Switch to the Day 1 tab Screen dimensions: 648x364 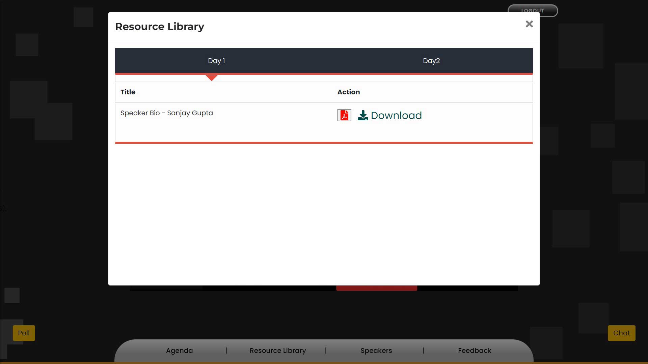click(x=216, y=61)
